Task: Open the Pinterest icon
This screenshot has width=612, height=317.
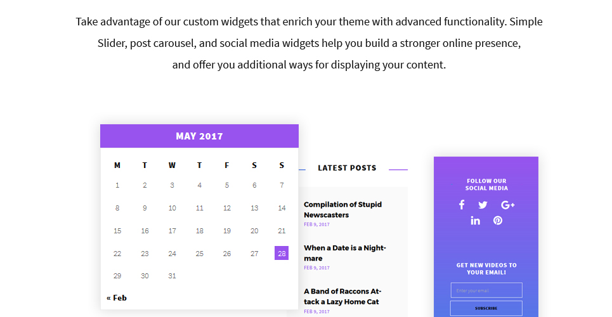Action: coord(498,221)
